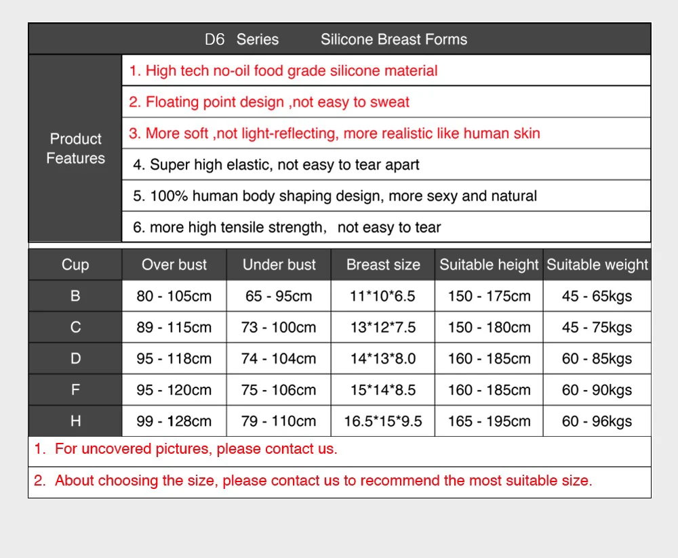Select the Breast size column header

pyautogui.click(x=383, y=264)
